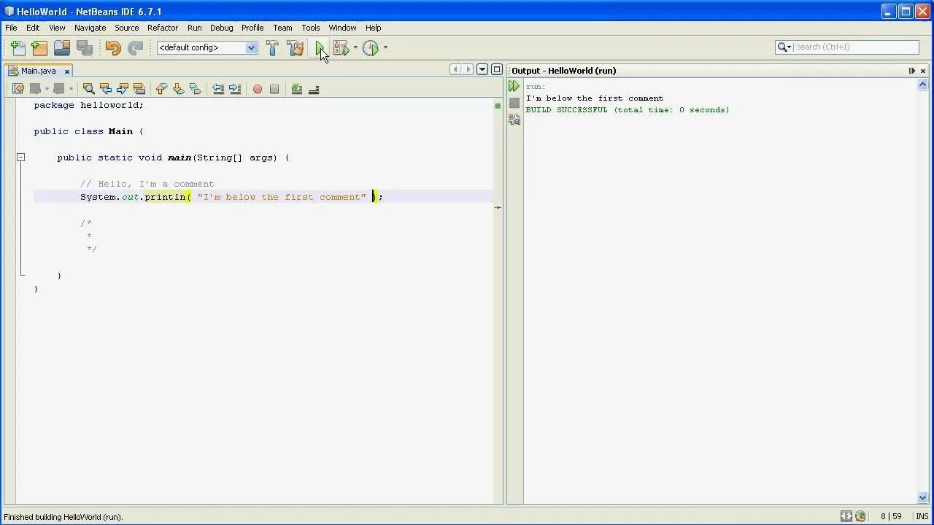
Task: Click the Run Main Project green arrow
Action: coord(320,48)
